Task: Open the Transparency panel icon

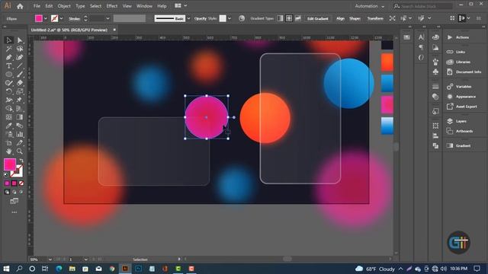Action: [x=435, y=97]
